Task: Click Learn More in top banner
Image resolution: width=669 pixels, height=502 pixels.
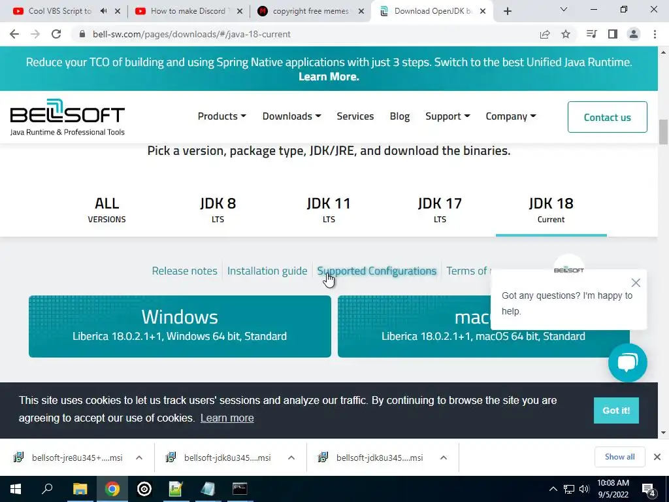Action: (x=329, y=76)
